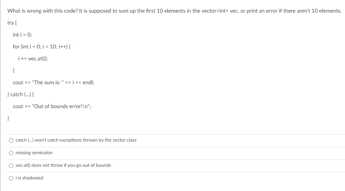
Task: Click the for loop code line
Action: 42,46
